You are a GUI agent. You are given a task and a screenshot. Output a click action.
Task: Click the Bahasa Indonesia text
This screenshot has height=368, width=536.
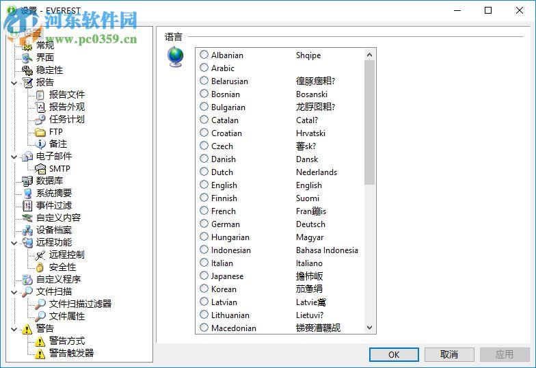coord(327,250)
